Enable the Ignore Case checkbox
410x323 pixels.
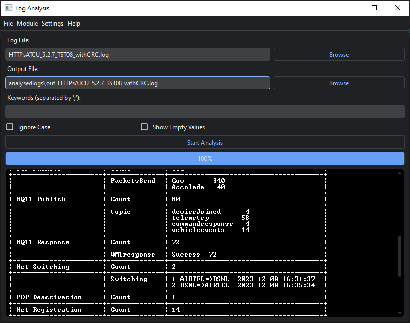coord(10,127)
